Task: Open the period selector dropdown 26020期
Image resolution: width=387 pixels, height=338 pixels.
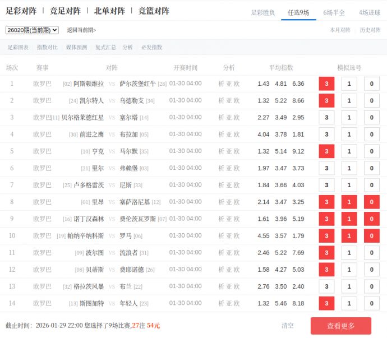Action: 32,30
